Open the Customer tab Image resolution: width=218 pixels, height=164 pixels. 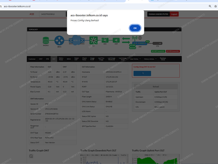(32, 59)
